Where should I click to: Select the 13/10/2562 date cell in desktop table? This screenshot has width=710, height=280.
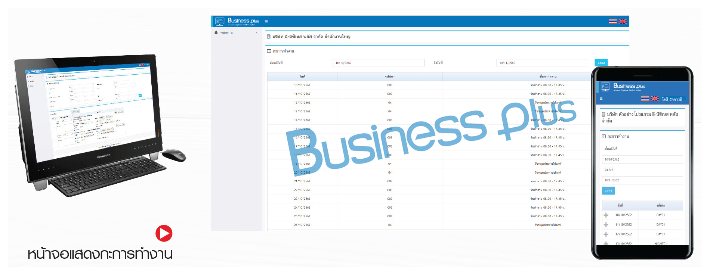coord(302,111)
